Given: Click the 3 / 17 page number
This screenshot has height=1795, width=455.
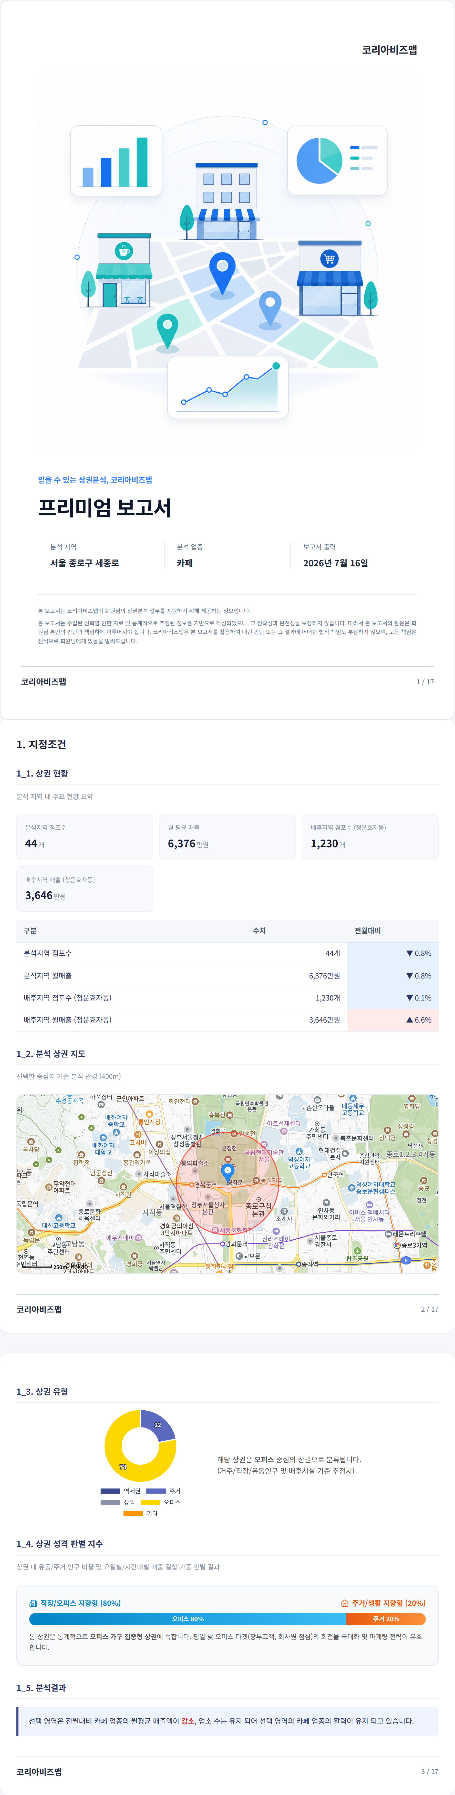Looking at the screenshot, I should tap(430, 1771).
